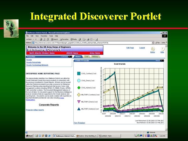This screenshot has height=141, width=188.
Task: Click the Logout link
Action: pyautogui.click(x=142, y=48)
